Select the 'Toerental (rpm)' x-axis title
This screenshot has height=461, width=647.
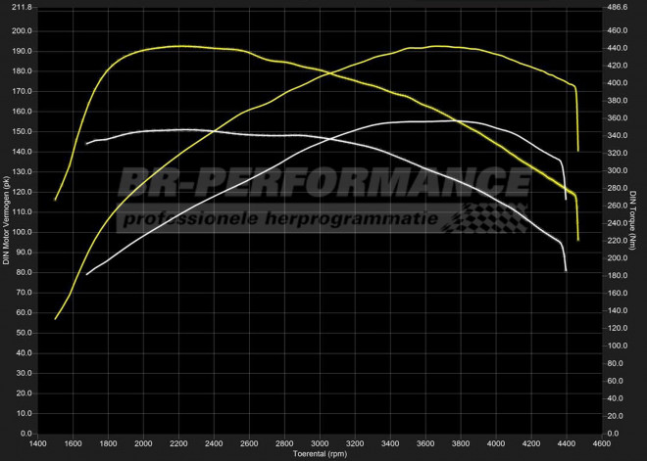coord(322,454)
